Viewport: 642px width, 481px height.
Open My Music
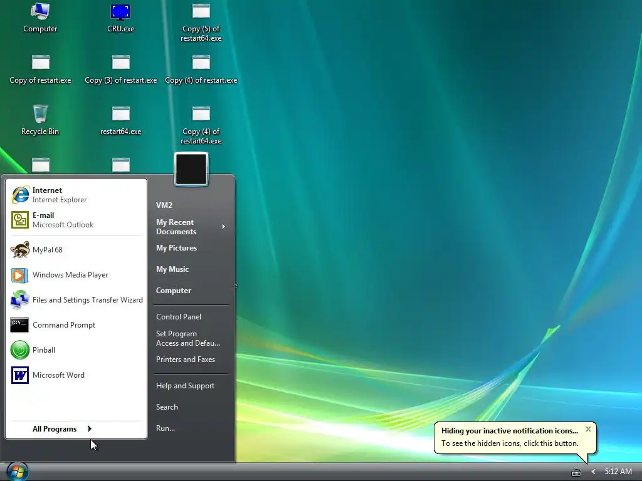pyautogui.click(x=191, y=269)
